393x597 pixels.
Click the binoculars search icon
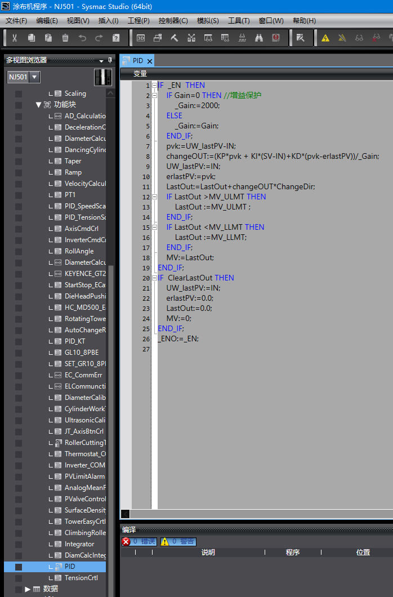pyautogui.click(x=259, y=38)
